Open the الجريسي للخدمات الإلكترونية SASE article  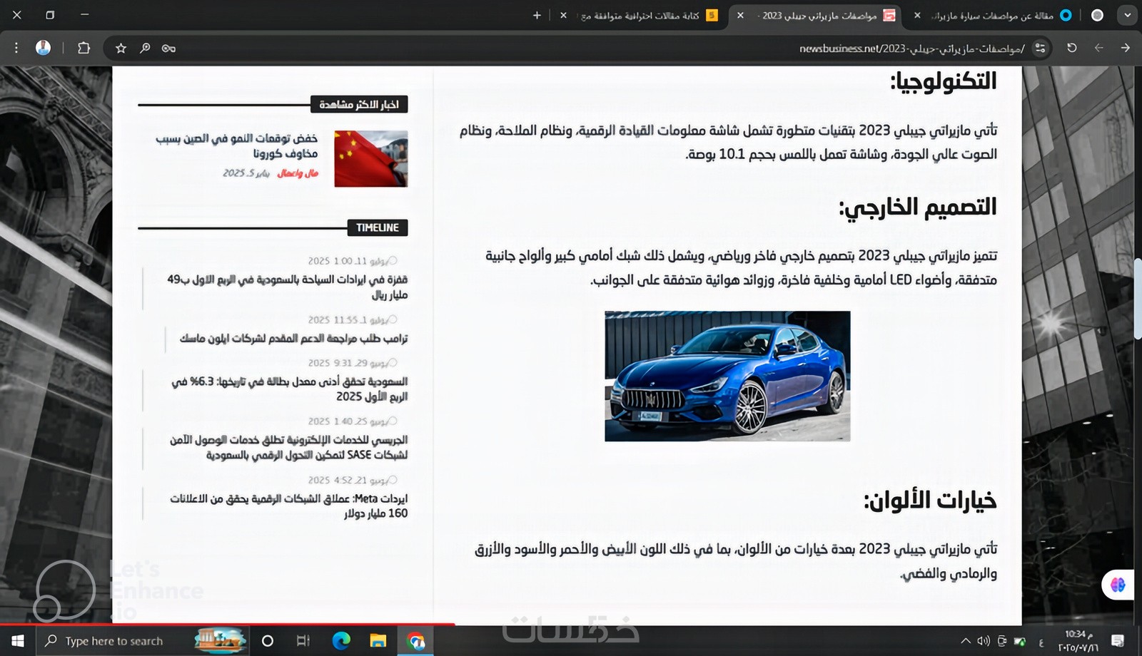[288, 447]
